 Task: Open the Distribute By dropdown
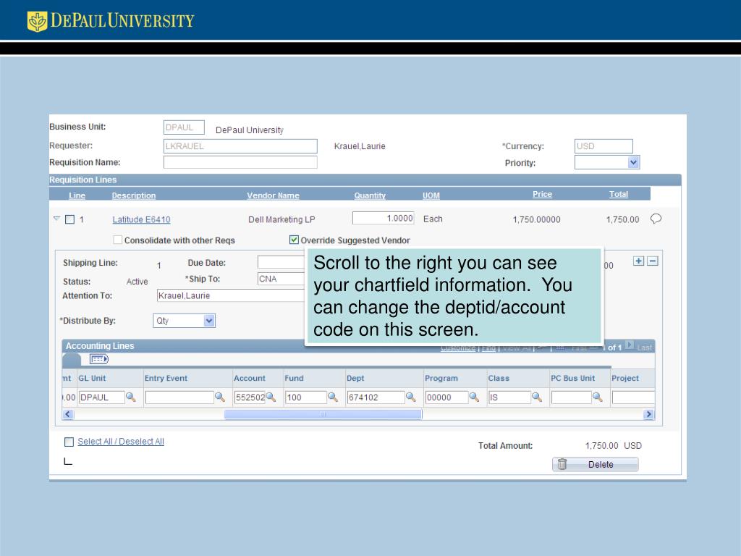point(209,321)
